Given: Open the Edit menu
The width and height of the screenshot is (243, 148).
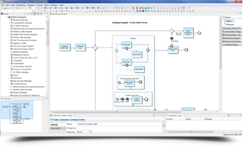Looking at the screenshot, I should 8,5.
